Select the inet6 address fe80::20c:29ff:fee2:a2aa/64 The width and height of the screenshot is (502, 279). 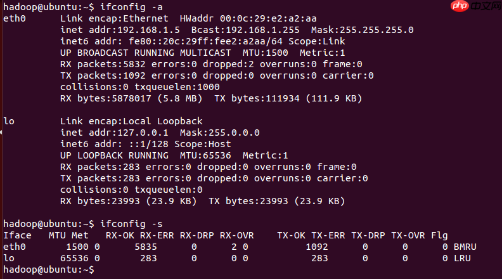pos(205,42)
